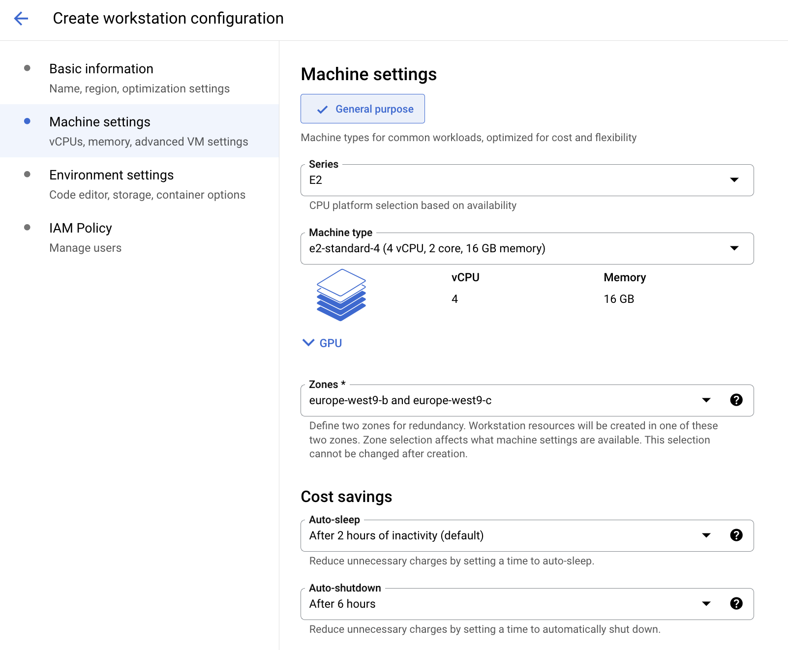Toggle the General purpose machine family chip
This screenshot has height=650, width=788.
coord(363,109)
